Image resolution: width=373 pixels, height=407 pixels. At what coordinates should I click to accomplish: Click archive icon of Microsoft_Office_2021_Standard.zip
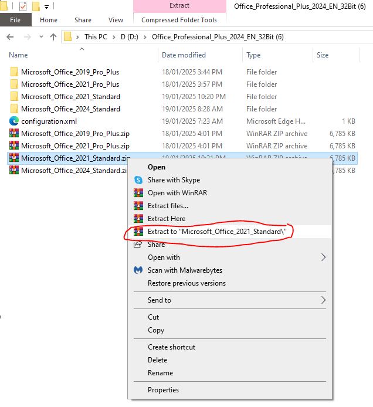click(14, 158)
